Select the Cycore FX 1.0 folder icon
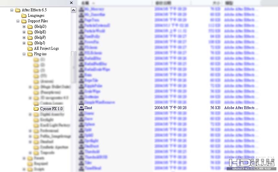 (36, 108)
